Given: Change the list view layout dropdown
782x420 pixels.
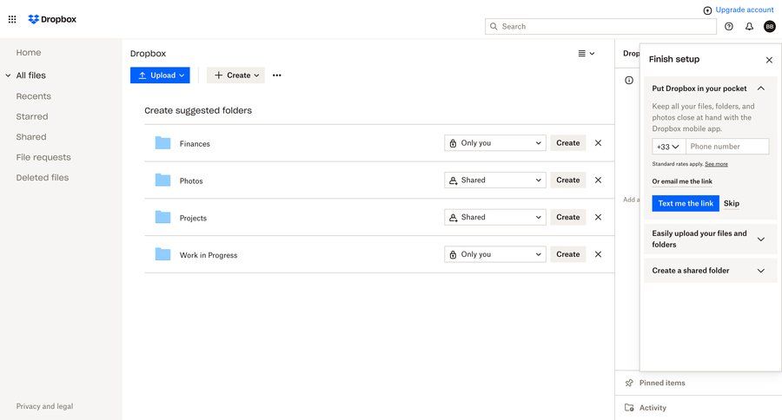Looking at the screenshot, I should 586,53.
